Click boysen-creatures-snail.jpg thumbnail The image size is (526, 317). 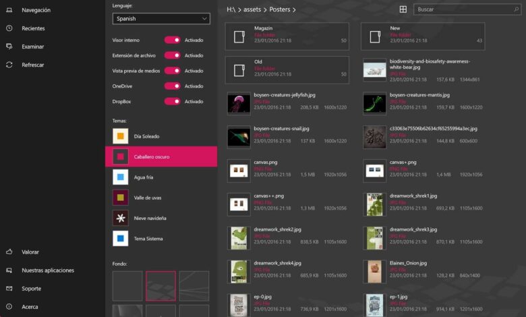[x=239, y=137]
